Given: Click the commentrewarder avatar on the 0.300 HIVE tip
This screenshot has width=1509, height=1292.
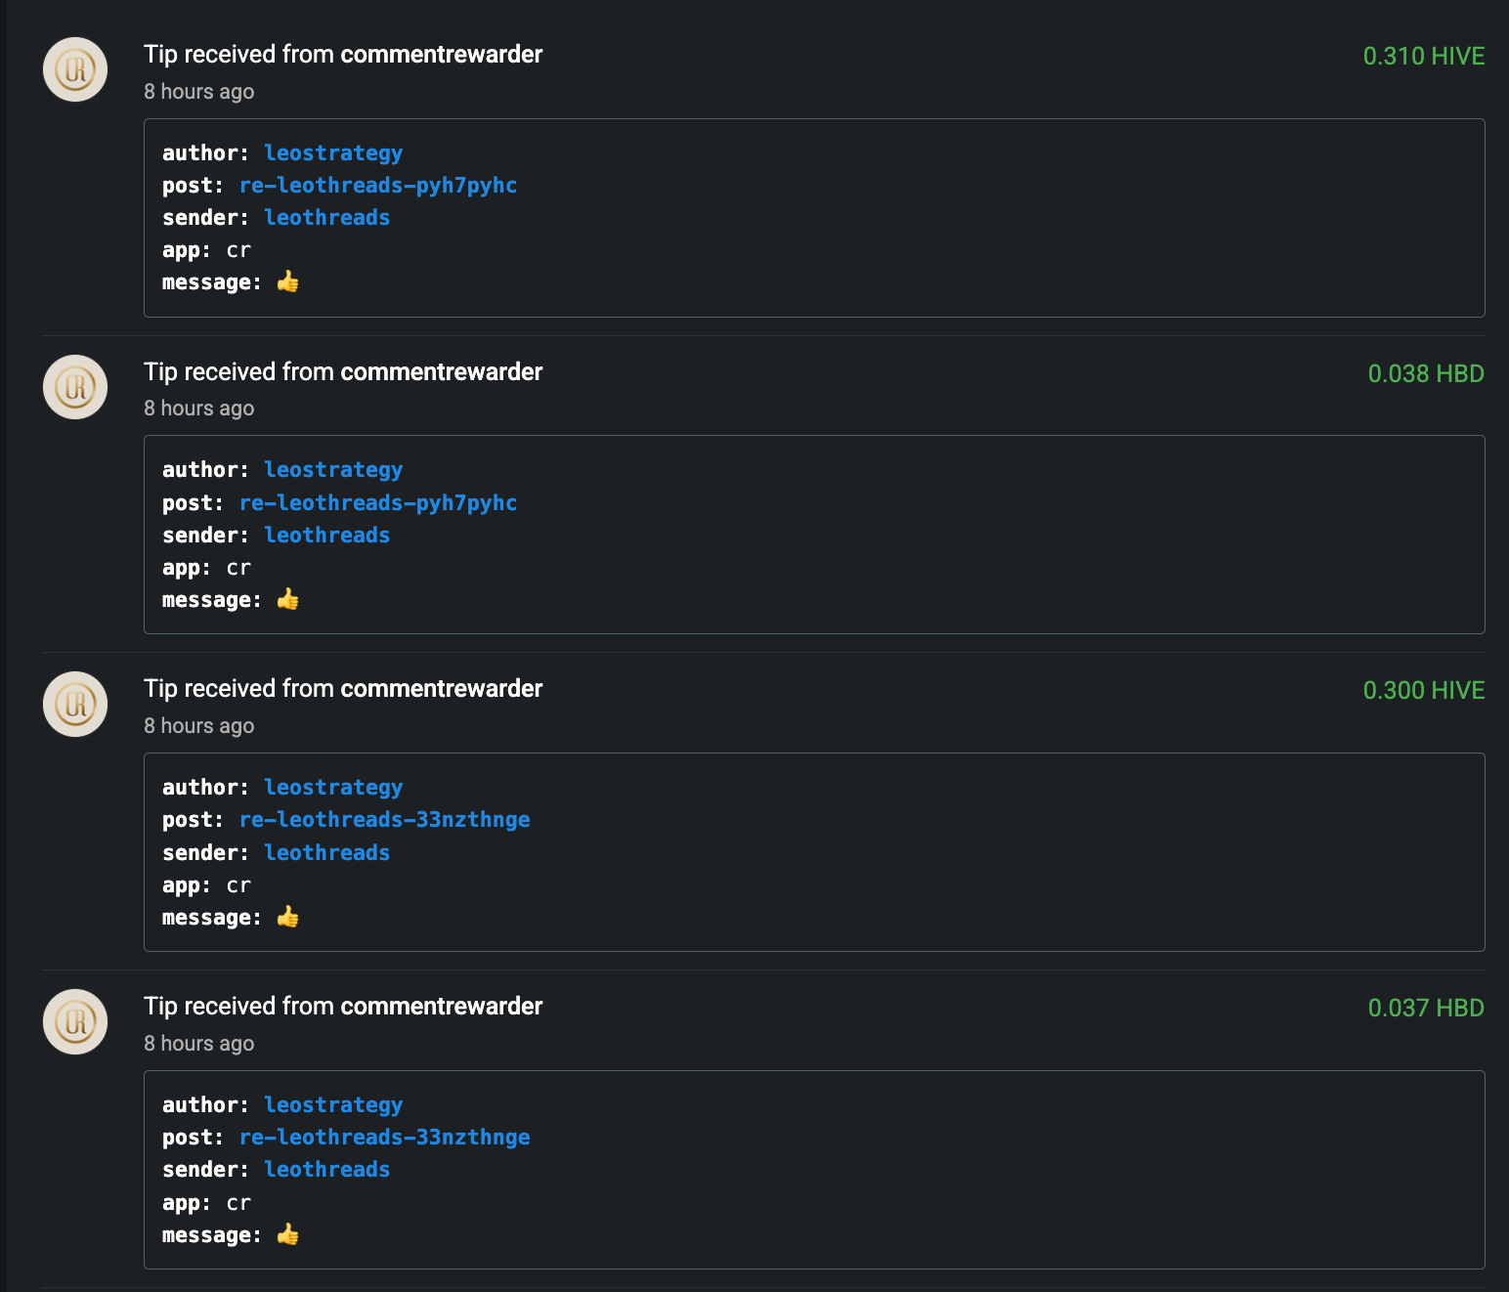Looking at the screenshot, I should point(75,704).
